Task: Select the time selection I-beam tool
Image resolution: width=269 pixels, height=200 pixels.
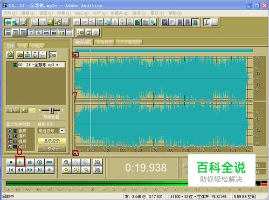Action: click(x=206, y=23)
